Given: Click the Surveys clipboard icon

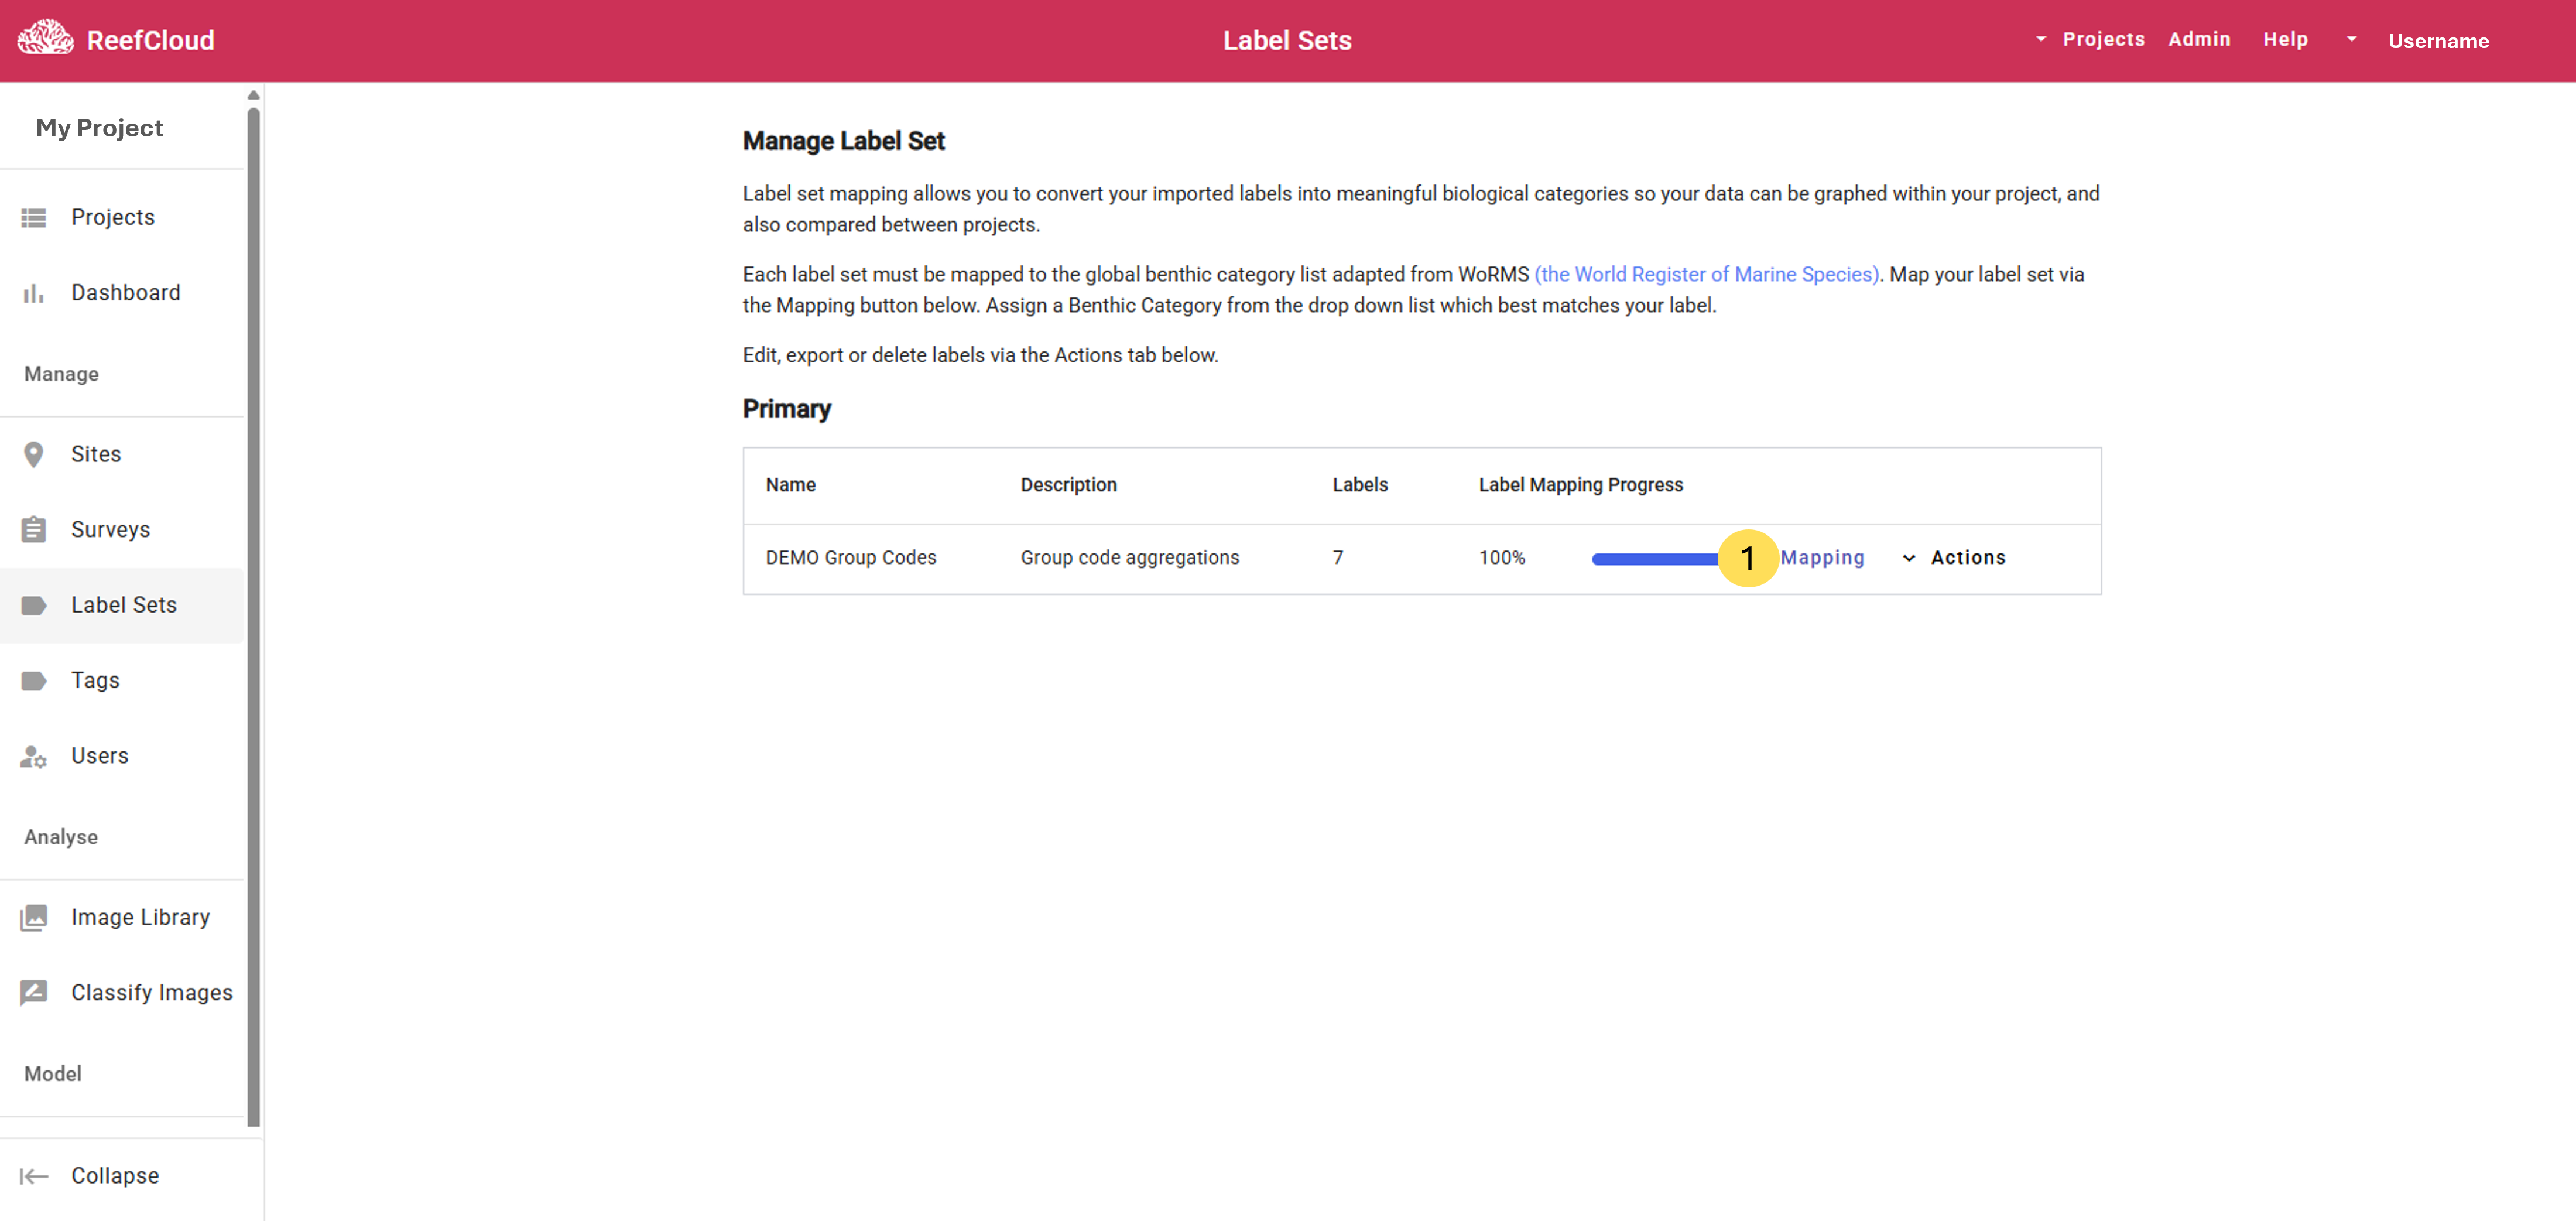Looking at the screenshot, I should 34,530.
